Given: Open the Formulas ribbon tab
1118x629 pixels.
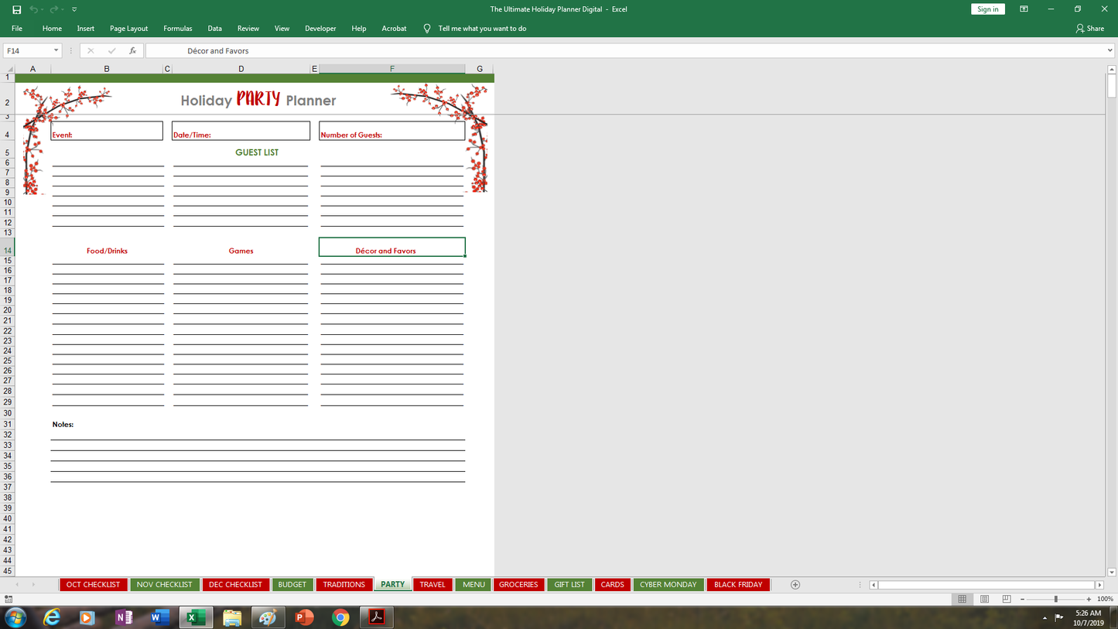Looking at the screenshot, I should tap(177, 29).
